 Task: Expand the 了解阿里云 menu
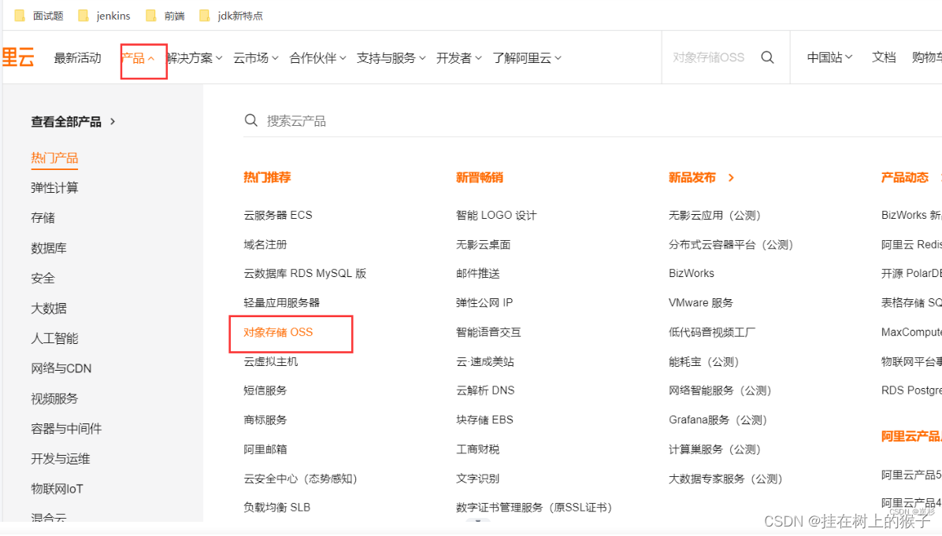527,58
